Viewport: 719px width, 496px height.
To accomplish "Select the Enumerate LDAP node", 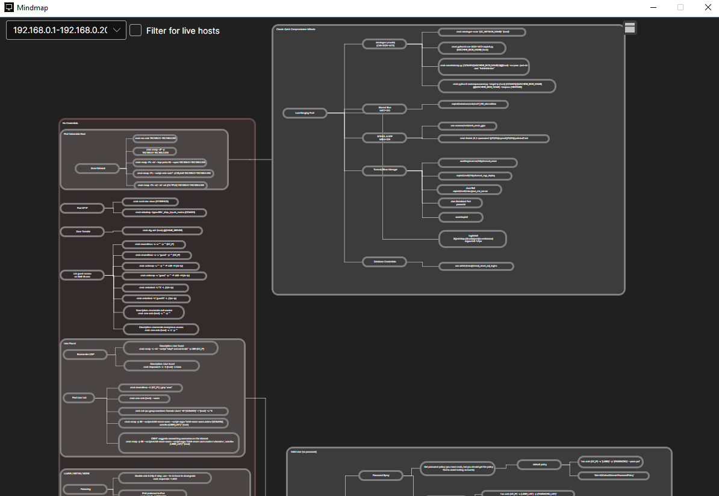I will pos(84,355).
